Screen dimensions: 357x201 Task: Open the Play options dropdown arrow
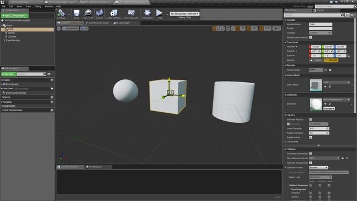point(167,15)
